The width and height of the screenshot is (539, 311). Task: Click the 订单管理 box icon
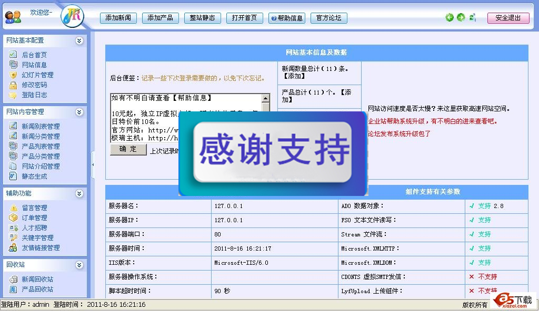click(x=13, y=217)
